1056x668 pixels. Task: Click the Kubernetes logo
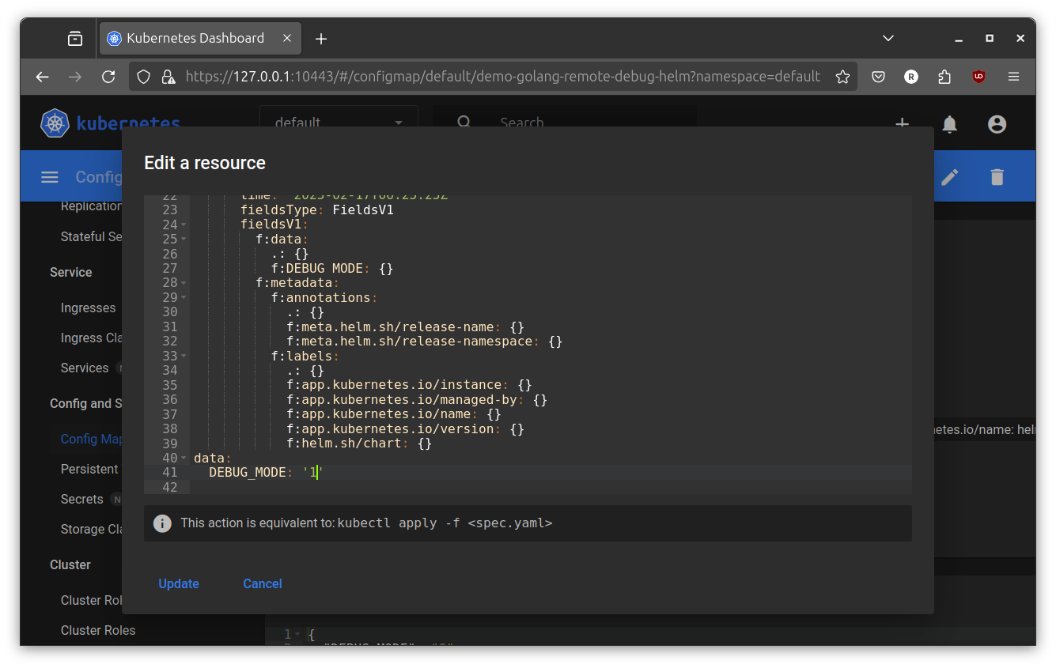55,124
